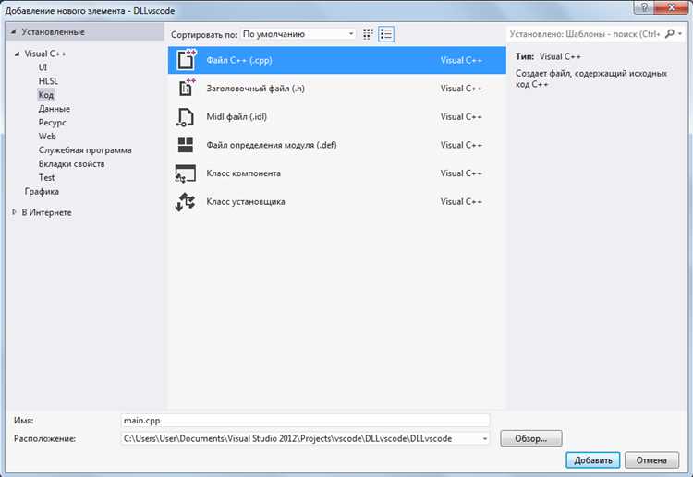Screen dimensions: 693x477
Task: Select 'Файл C++ (.cpp)' row text
Action: pos(239,60)
